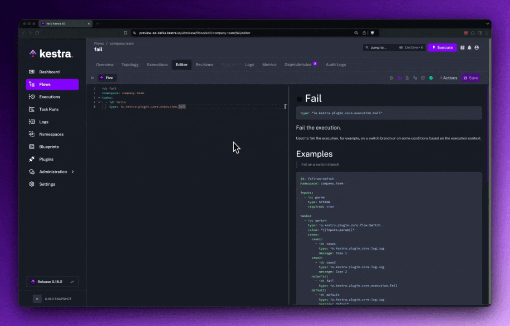Save the flow with the Save button
The width and height of the screenshot is (510, 326).
(471, 78)
